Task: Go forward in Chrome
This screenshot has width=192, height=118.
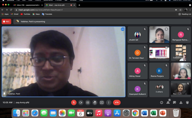Action: pos(7,10)
